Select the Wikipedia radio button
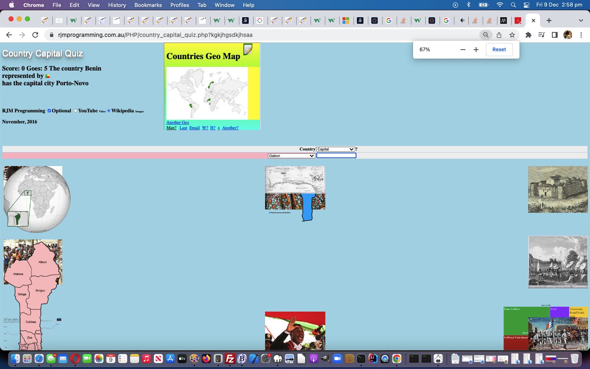590x369 pixels. [x=109, y=111]
